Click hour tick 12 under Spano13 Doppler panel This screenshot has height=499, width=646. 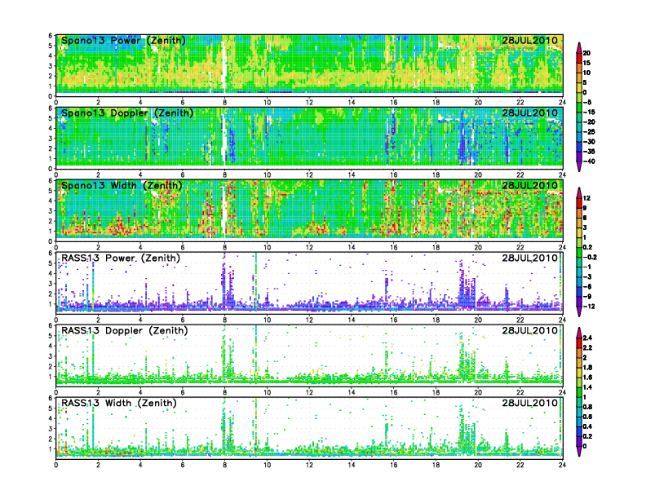309,175
